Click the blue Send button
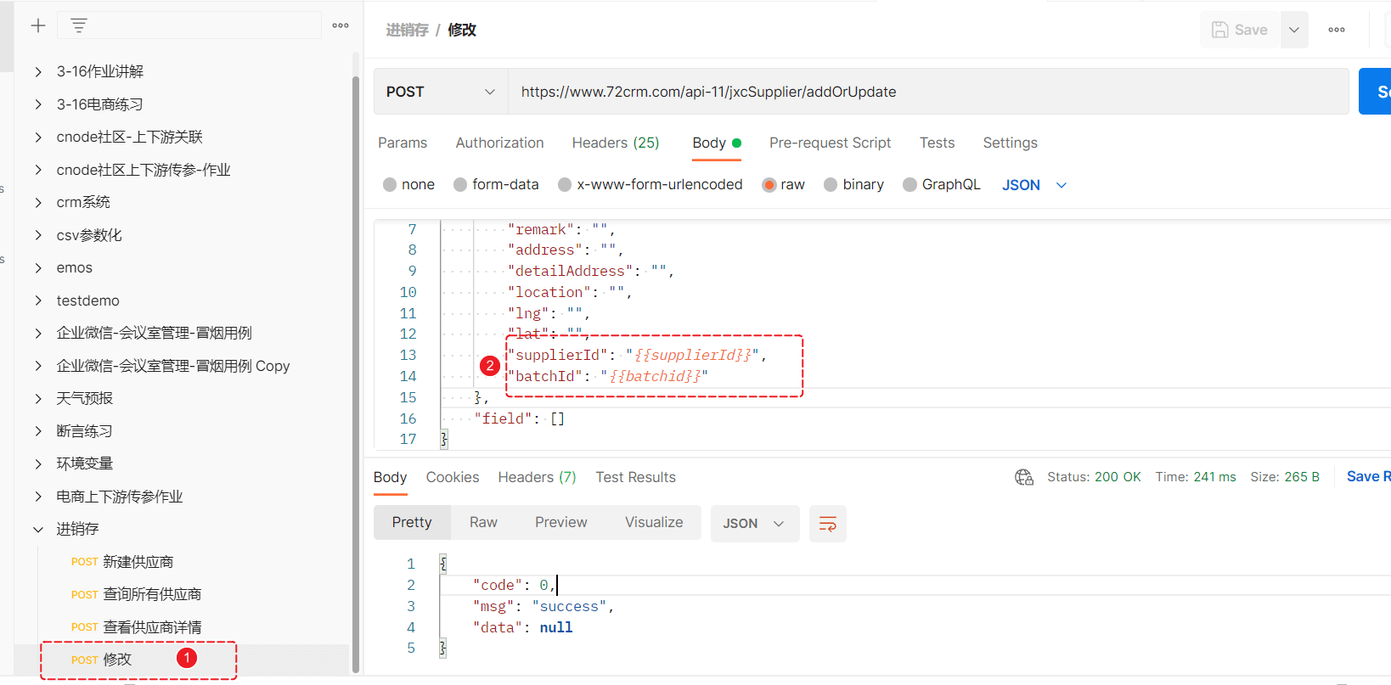 click(x=1376, y=92)
